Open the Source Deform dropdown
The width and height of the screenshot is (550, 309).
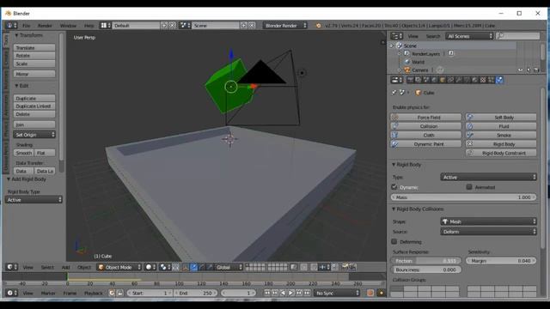[488, 232]
